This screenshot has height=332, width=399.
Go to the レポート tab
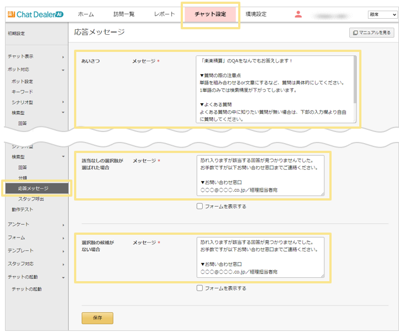click(164, 14)
